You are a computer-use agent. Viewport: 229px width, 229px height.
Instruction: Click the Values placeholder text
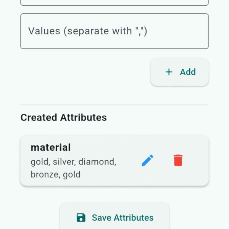click(88, 31)
